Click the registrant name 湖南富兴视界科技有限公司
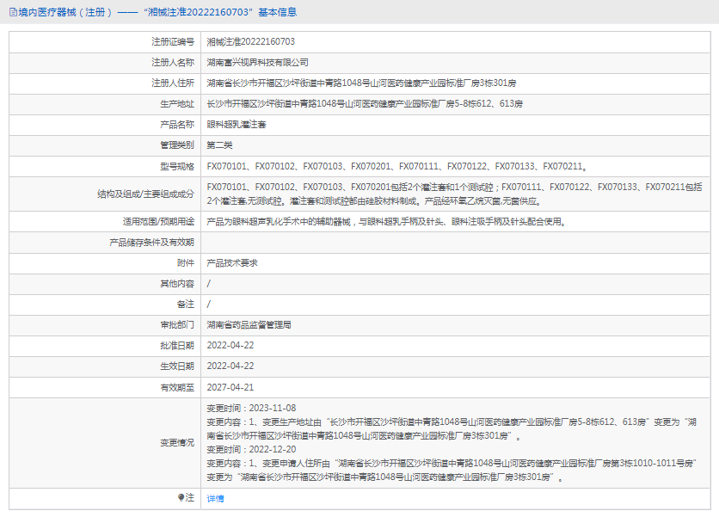 [258, 62]
